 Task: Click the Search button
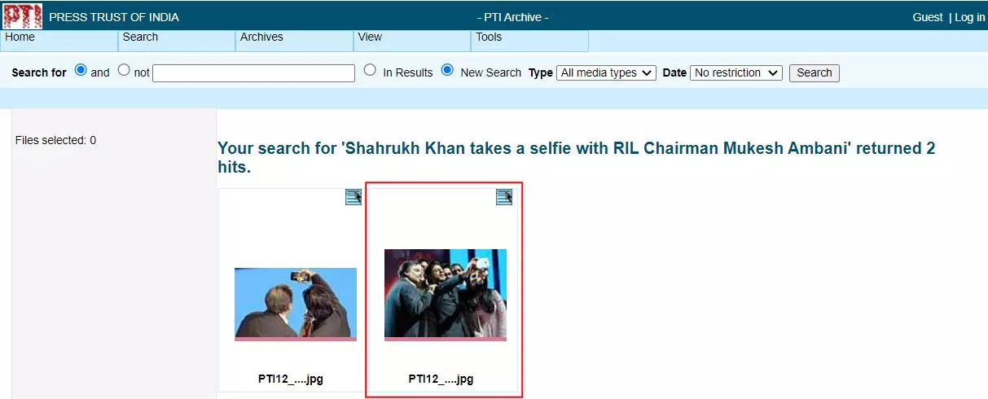[815, 72]
